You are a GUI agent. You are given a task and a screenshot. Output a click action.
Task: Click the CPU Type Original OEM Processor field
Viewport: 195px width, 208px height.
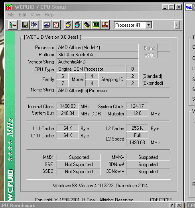pyautogui.click(x=91, y=69)
